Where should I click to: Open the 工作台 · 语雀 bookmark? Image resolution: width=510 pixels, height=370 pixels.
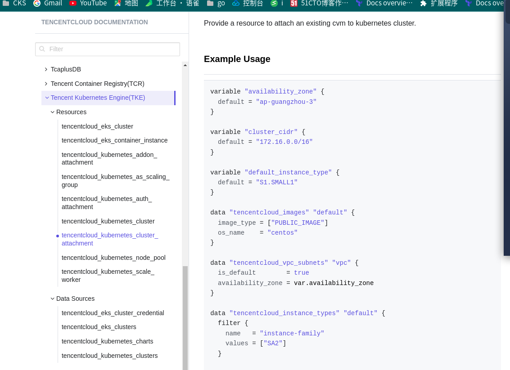point(172,3)
